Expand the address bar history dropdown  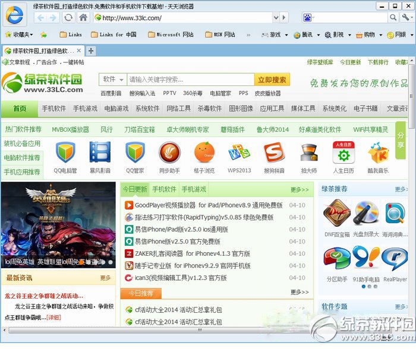[x=276, y=18]
